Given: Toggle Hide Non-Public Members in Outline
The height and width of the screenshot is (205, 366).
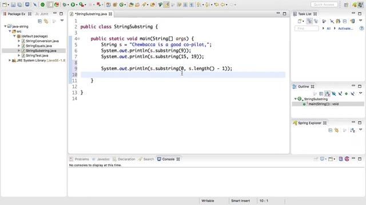Looking at the screenshot, I should (347, 93).
